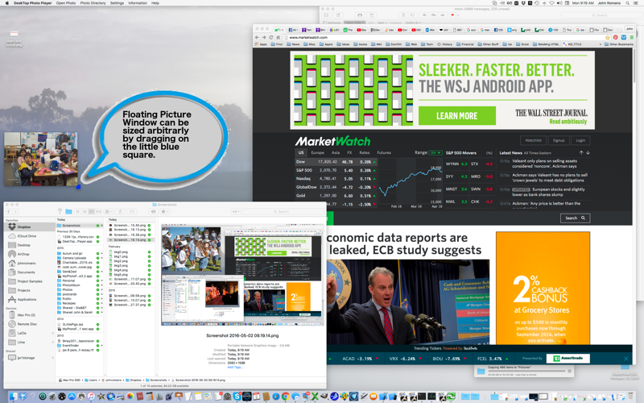The width and height of the screenshot is (644, 403).
Task: Expand the Screenshots folder arrow
Action: coord(102,226)
